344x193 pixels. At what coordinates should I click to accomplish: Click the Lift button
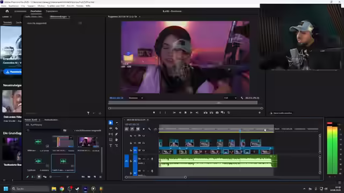tap(205, 113)
